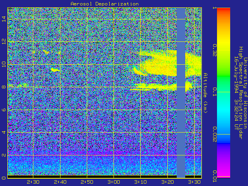Select the "High Spectral Resolution Lidar" text line
This screenshot has width=248, height=186.
241,93
